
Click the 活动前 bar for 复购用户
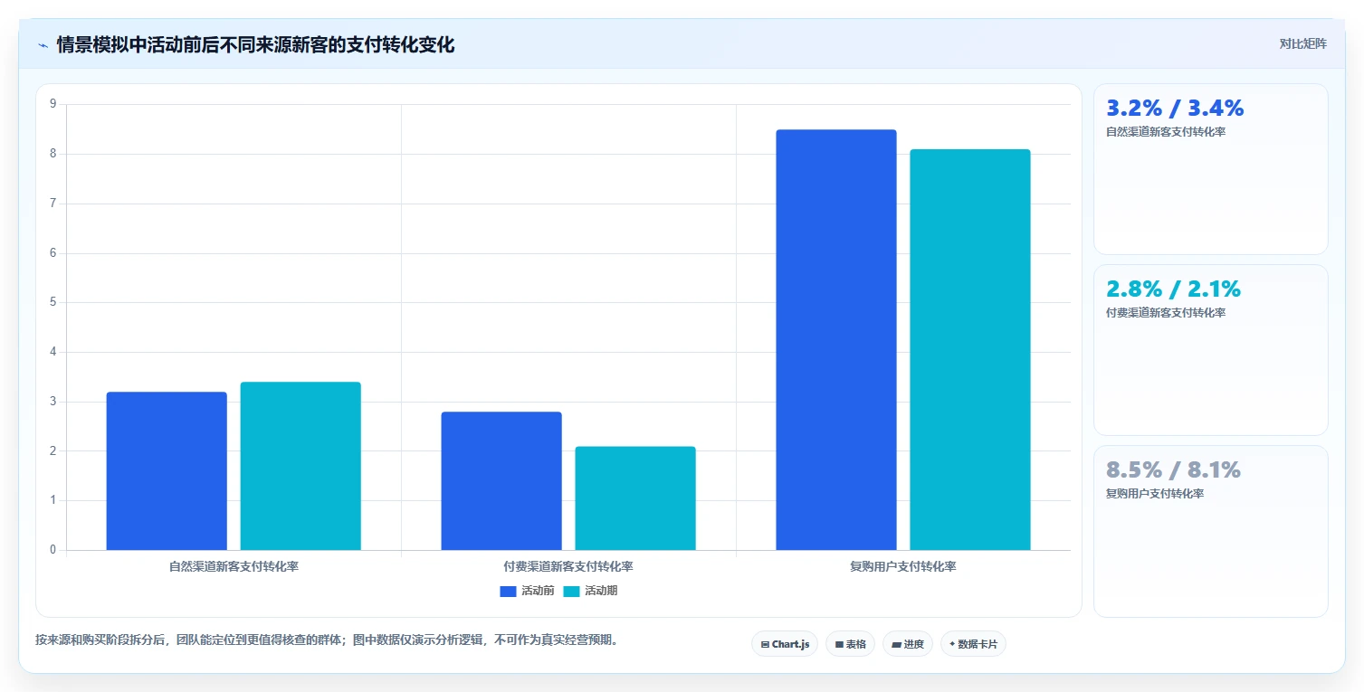click(x=836, y=339)
